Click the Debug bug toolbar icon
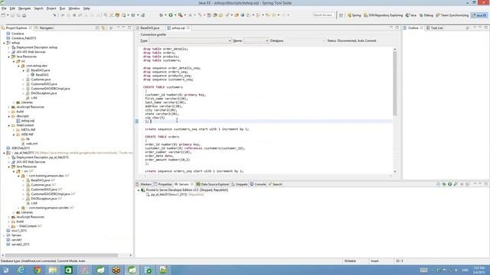 162,15
